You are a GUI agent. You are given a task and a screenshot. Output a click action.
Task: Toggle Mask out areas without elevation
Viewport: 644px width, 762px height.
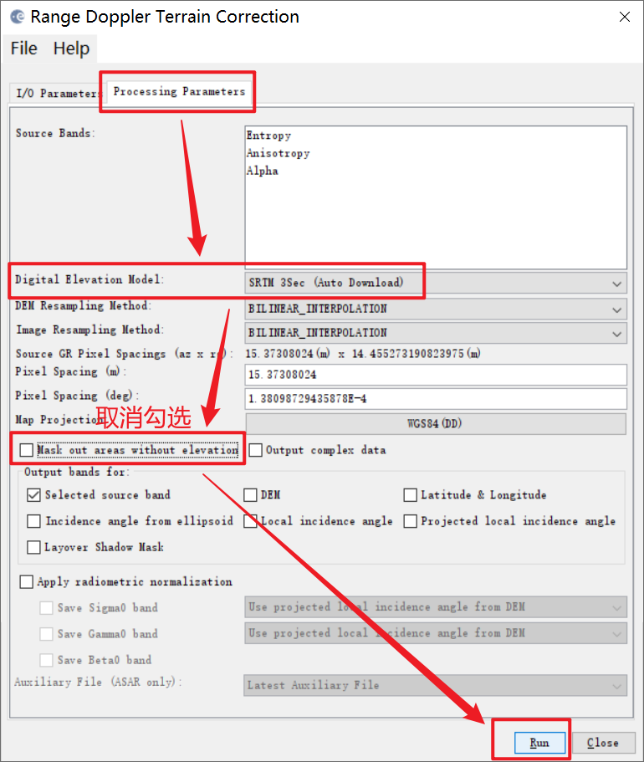26,450
